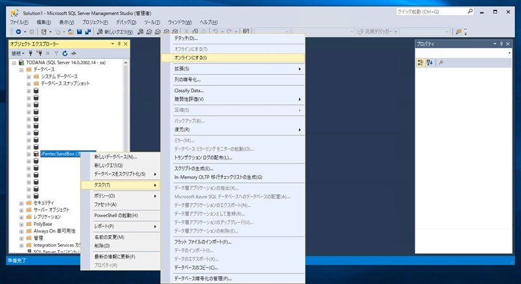Click the new project icon in the toolbar

(x=44, y=31)
